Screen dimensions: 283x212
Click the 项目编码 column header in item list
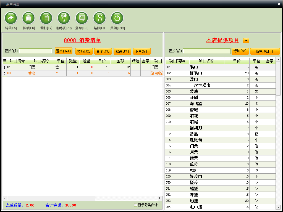pos(177,61)
